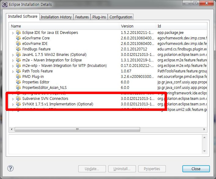Expand m2e-wtp Maven Integration for WTP
This screenshot has width=216, height=179.
point(13,66)
